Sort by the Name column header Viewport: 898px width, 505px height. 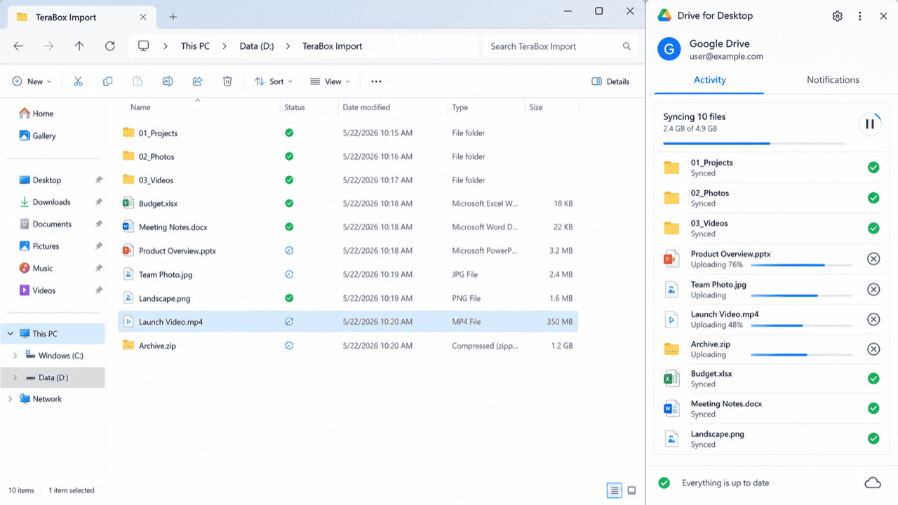(x=140, y=107)
